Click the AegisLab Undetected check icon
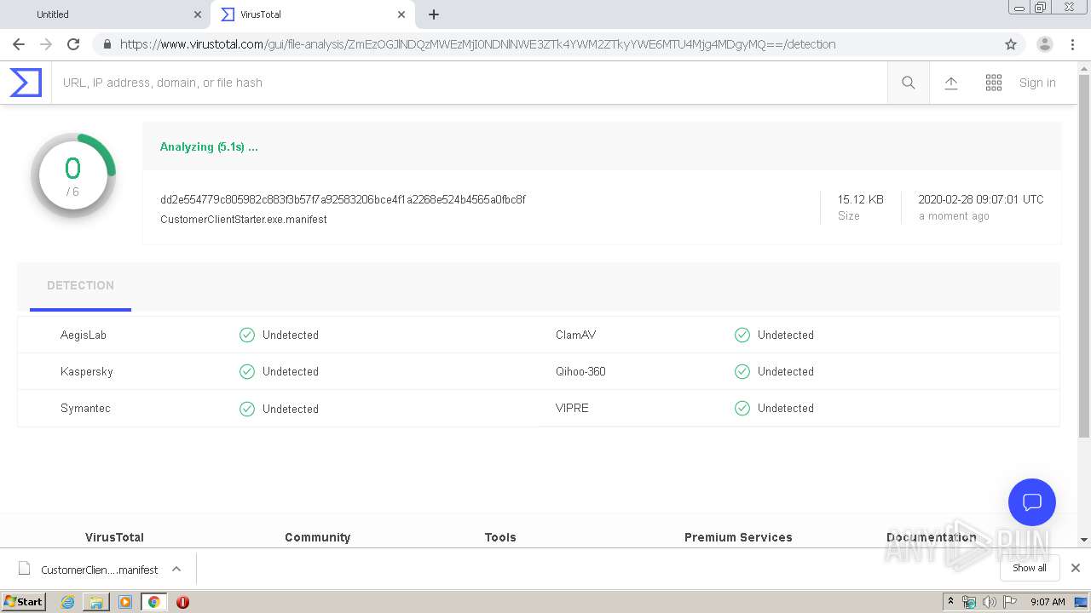The image size is (1091, 613). 247,335
